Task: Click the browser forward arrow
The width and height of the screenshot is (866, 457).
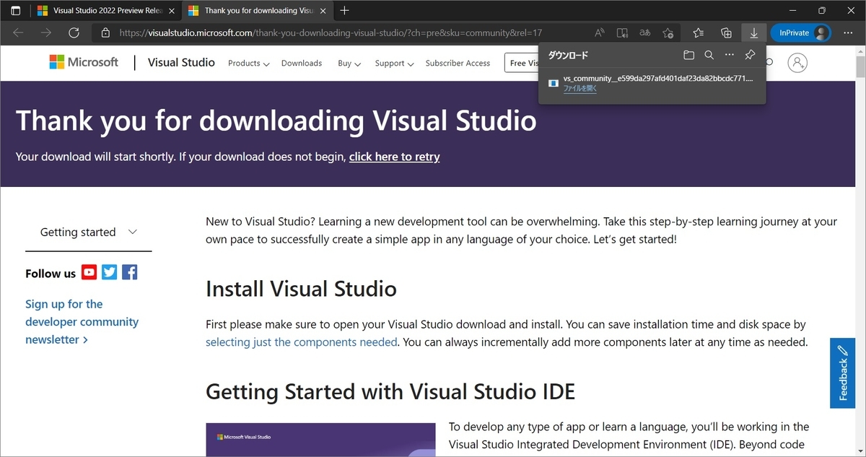Action: coord(46,33)
